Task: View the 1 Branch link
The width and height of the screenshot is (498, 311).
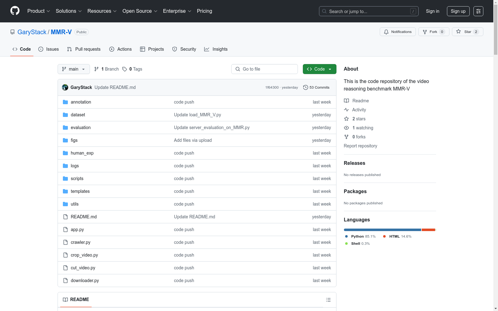Action: click(106, 69)
